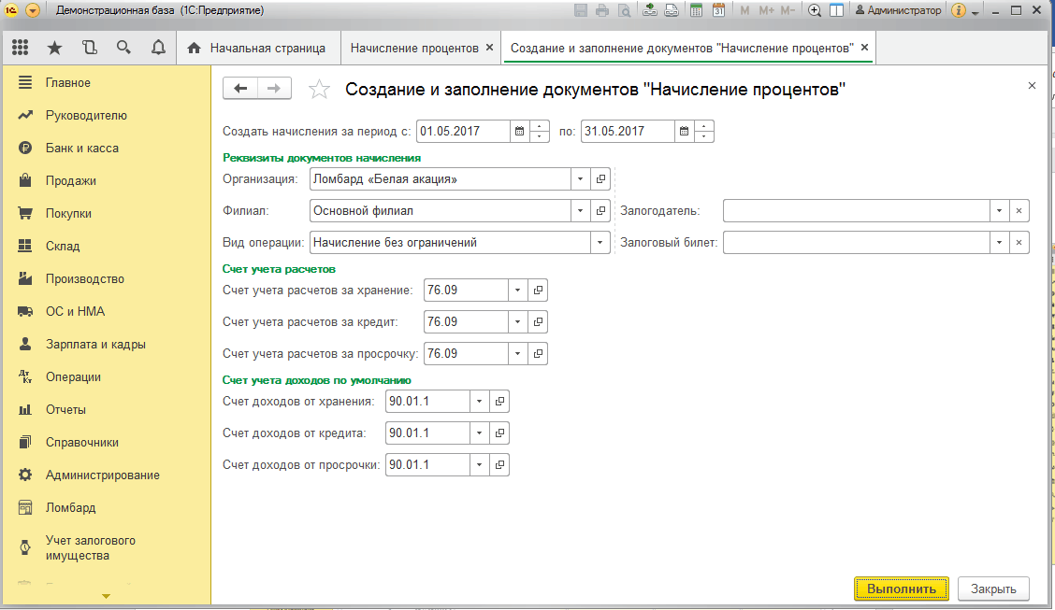This screenshot has height=610, width=1055.
Task: Open the credit income account 90.01.1 card
Action: [x=500, y=433]
